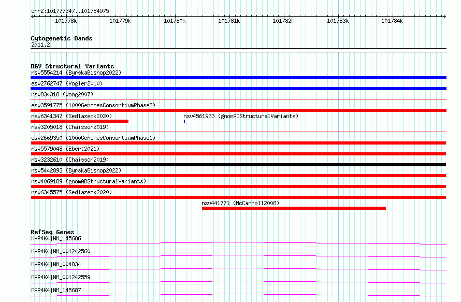Viewport: 461px width, 302px height.
Task: Click the chr2:101777347..101784975 coordinate label
Action: coord(70,11)
